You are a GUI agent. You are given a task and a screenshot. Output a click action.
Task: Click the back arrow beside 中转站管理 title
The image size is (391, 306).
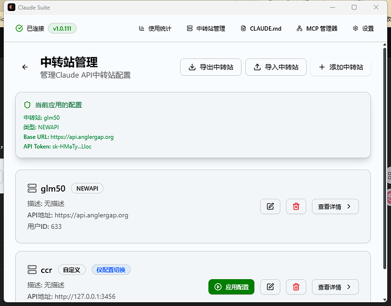pos(25,67)
